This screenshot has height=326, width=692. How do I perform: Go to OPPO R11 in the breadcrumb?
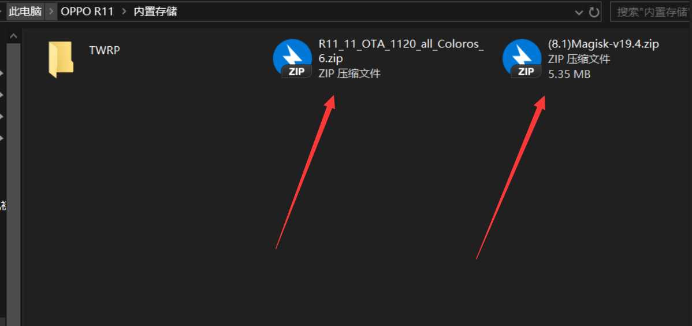pyautogui.click(x=87, y=12)
